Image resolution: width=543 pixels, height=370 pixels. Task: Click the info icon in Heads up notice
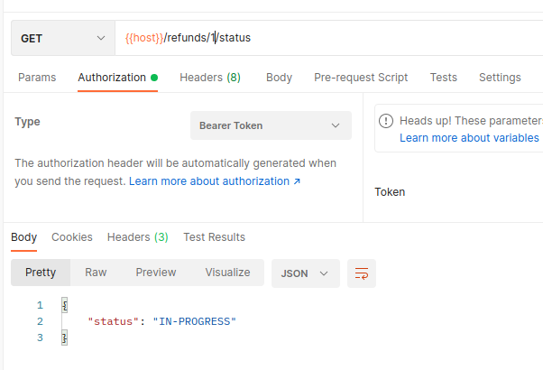tap(386, 121)
